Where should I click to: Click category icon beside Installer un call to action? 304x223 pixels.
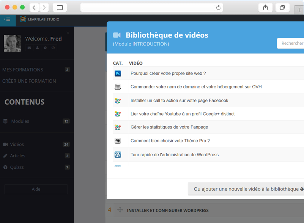pyautogui.click(x=118, y=101)
